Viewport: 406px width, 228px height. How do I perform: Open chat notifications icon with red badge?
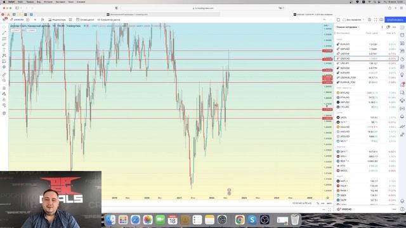[402, 85]
